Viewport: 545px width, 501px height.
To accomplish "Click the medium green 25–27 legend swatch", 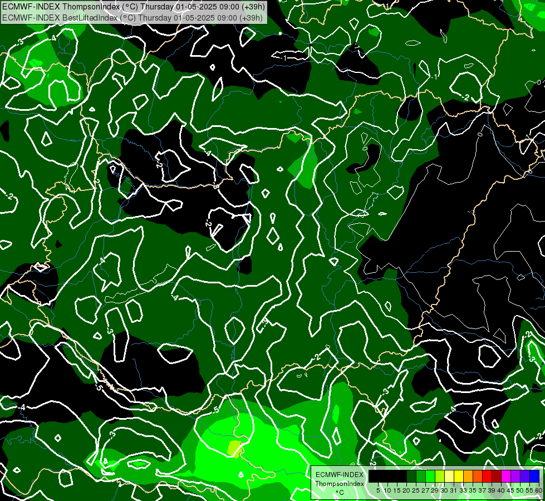I will click(x=421, y=476).
